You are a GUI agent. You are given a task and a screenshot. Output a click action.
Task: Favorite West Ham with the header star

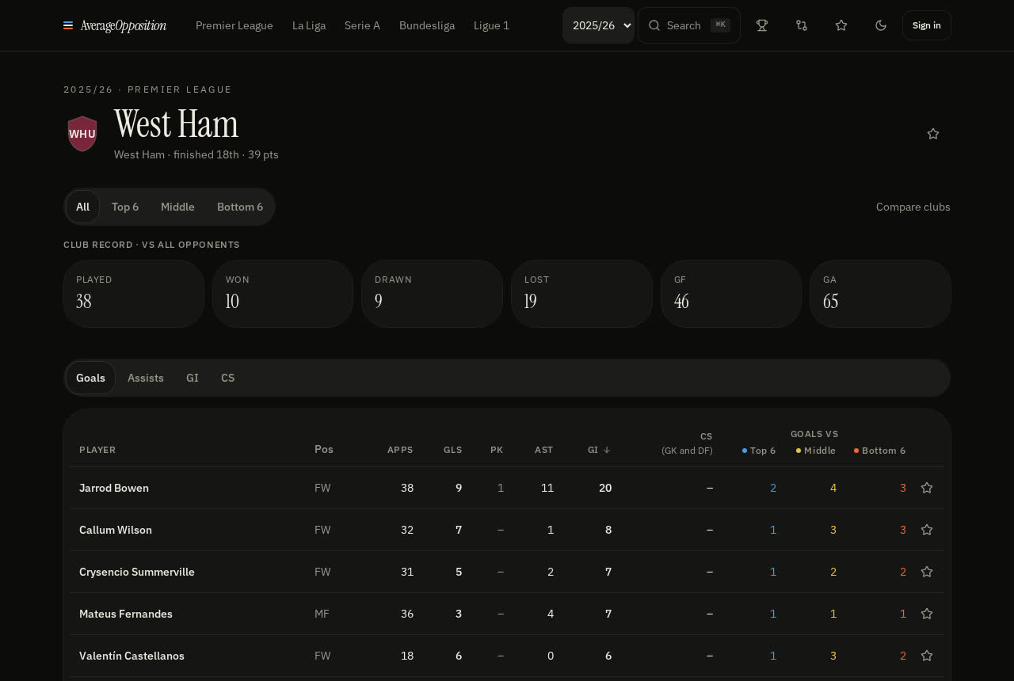click(933, 134)
